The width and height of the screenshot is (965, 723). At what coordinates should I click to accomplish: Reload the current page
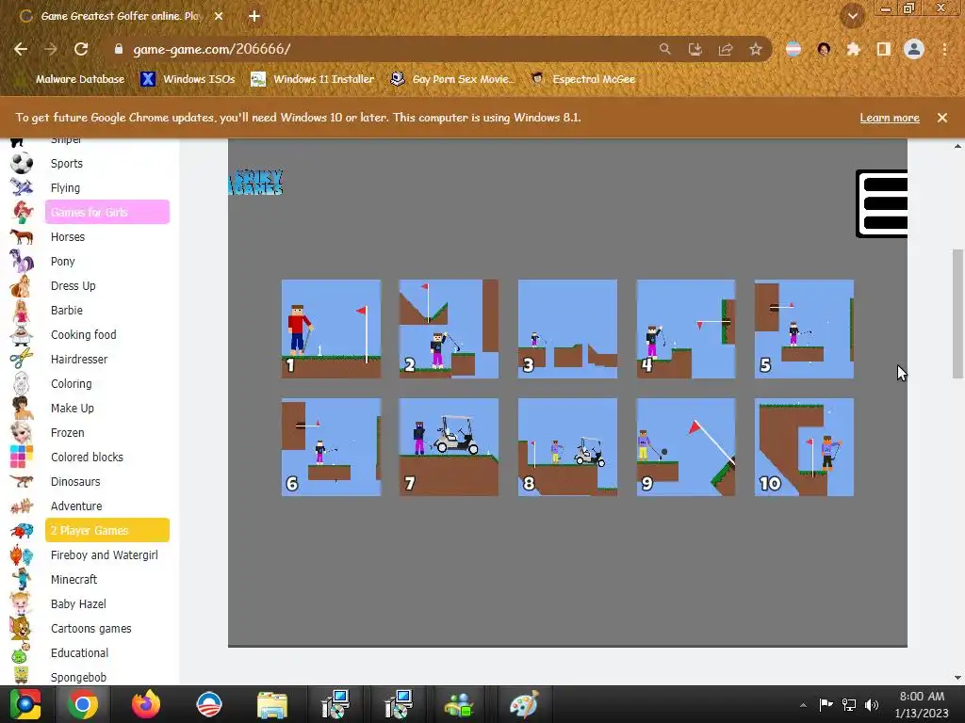pos(81,49)
